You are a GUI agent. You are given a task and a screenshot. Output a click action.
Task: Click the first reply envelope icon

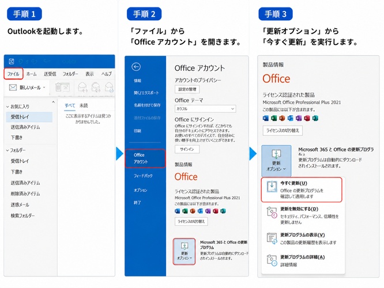click(82, 87)
